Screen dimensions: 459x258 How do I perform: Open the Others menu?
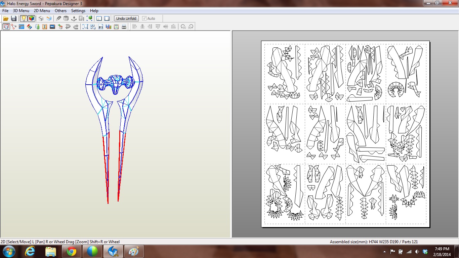coord(61,11)
